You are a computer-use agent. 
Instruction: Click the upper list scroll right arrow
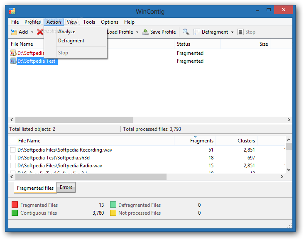289,120
